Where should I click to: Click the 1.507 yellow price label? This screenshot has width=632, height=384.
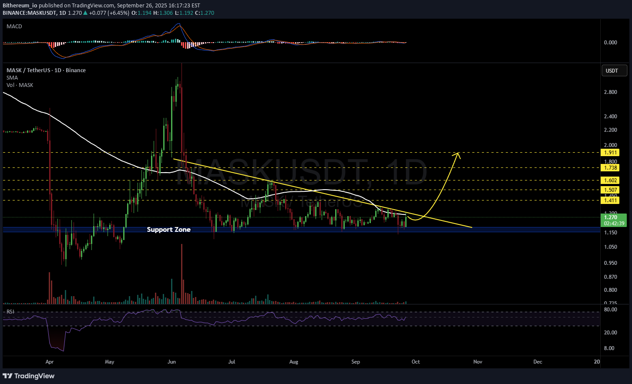(x=610, y=190)
